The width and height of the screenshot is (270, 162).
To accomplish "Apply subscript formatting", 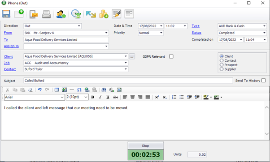I will click(165, 97).
